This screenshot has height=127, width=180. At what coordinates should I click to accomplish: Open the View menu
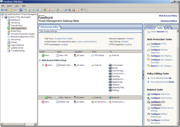pyautogui.click(x=17, y=6)
